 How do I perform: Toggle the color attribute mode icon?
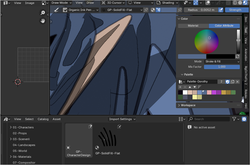click(158, 10)
